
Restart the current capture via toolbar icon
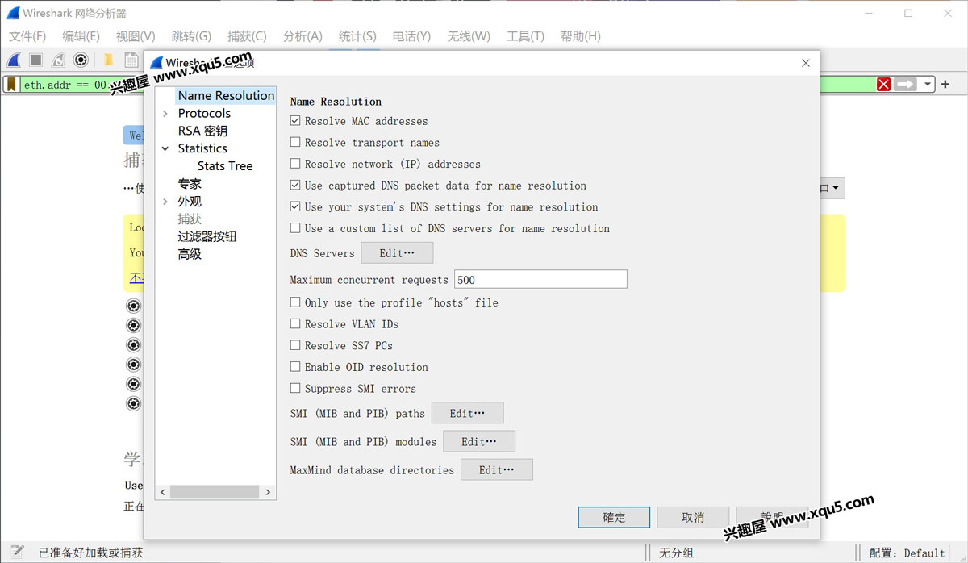coord(59,60)
